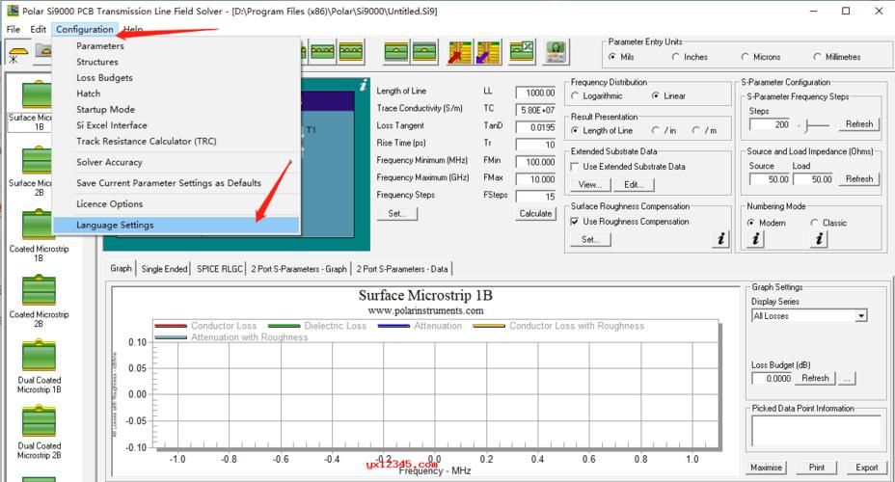895x482 pixels.
Task: Enable Use Extended Substrate Data checkbox
Action: (576, 167)
